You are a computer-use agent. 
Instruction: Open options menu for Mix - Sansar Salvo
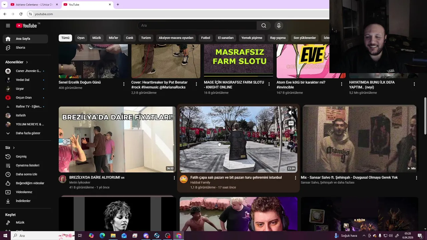(416, 178)
